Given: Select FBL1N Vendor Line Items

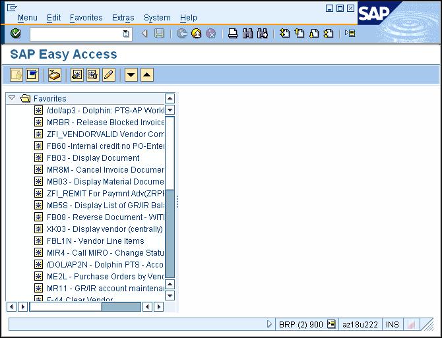Looking at the screenshot, I should [95, 241].
